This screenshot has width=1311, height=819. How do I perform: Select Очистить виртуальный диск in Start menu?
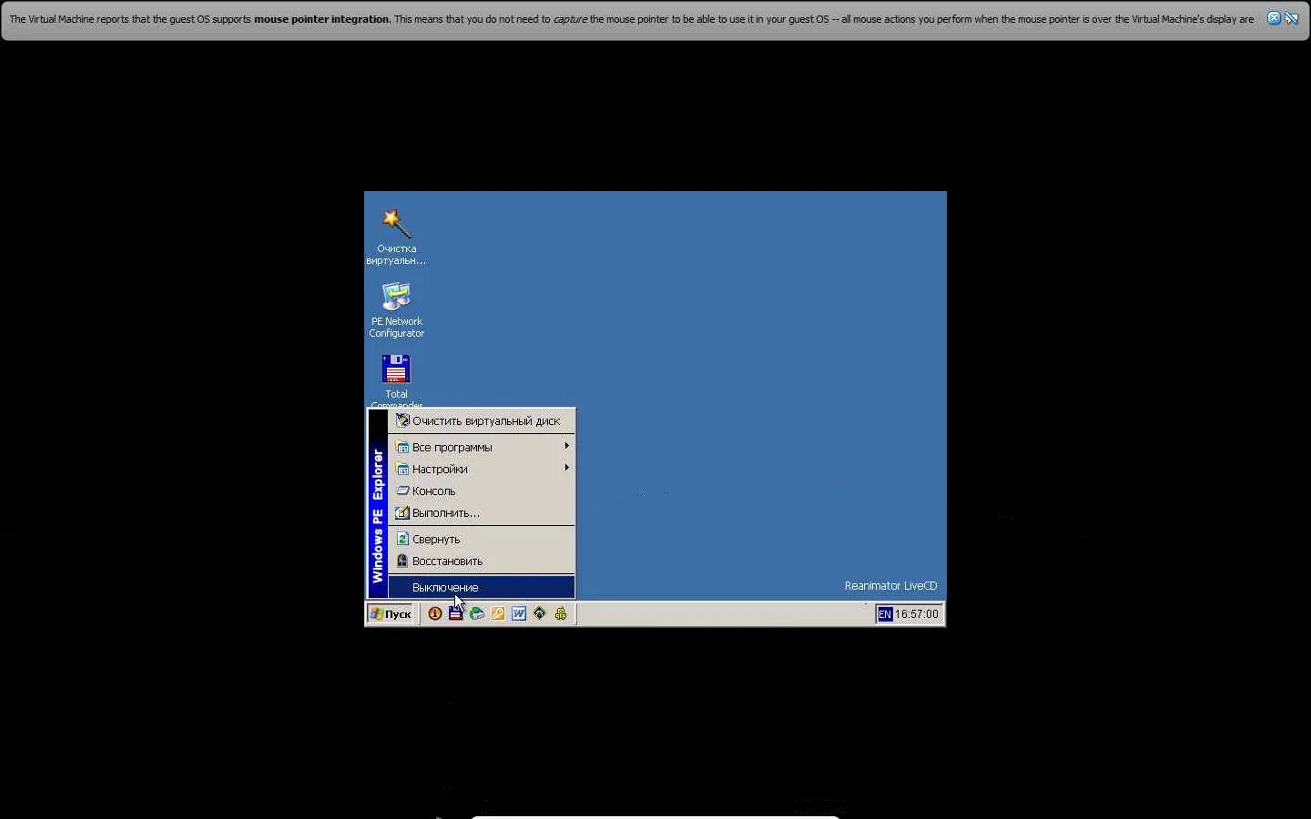482,421
